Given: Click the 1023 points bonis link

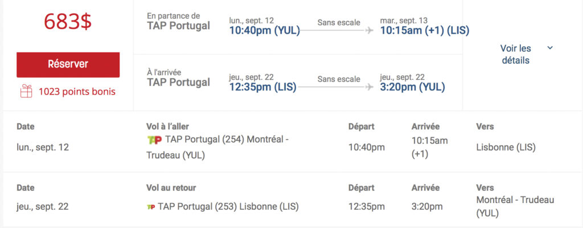Looking at the screenshot, I should tap(77, 91).
